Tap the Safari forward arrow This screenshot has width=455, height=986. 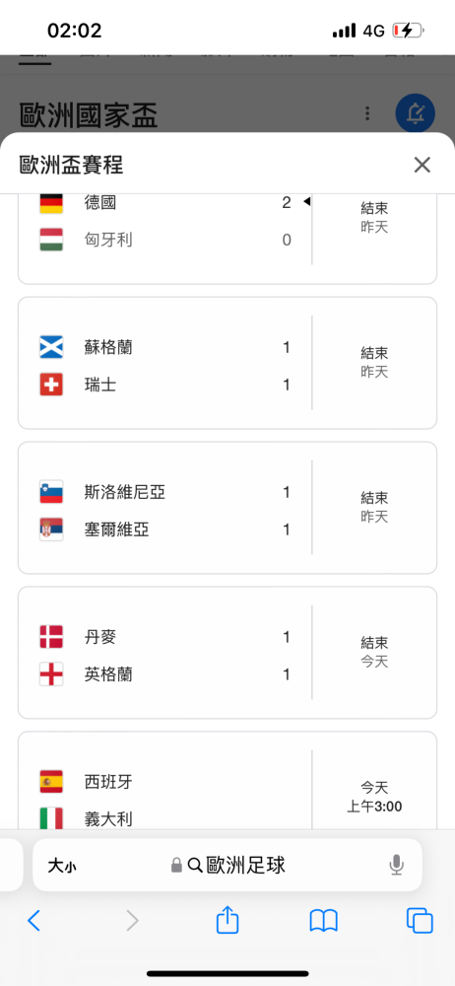132,921
